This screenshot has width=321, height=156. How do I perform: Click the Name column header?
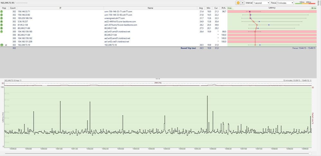point(150,8)
